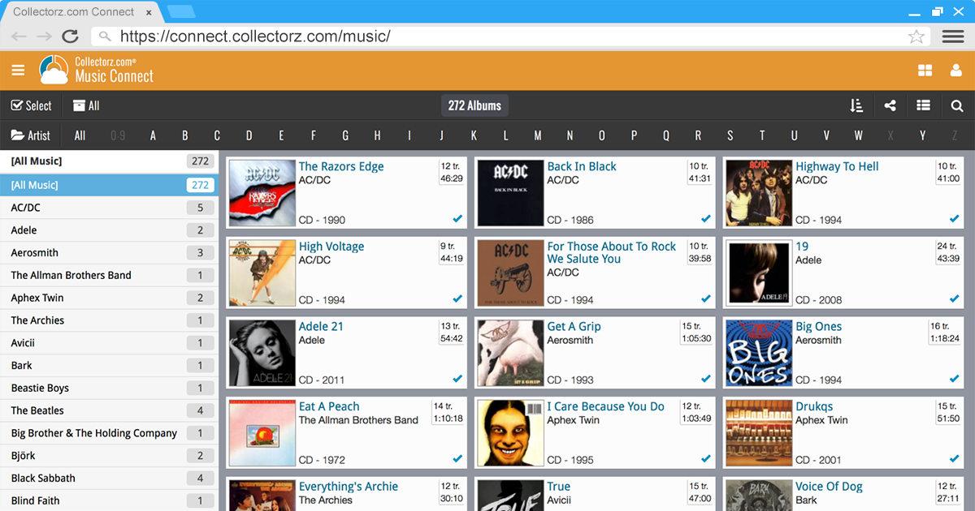
Task: Click the grid layout icon in the header
Action: pyautogui.click(x=925, y=71)
